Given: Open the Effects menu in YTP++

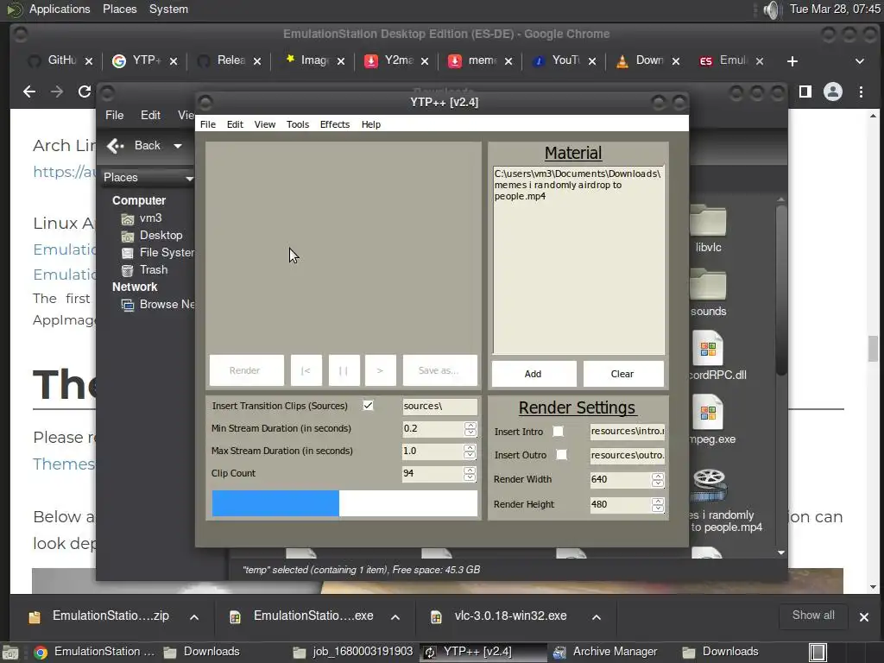Looking at the screenshot, I should pos(335,124).
